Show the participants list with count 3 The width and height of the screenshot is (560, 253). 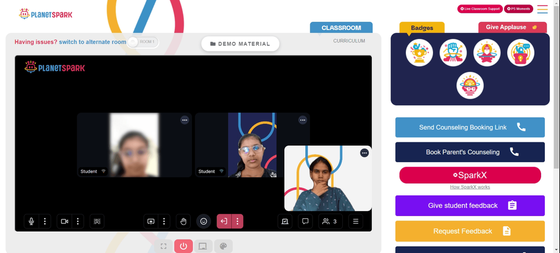(330, 221)
